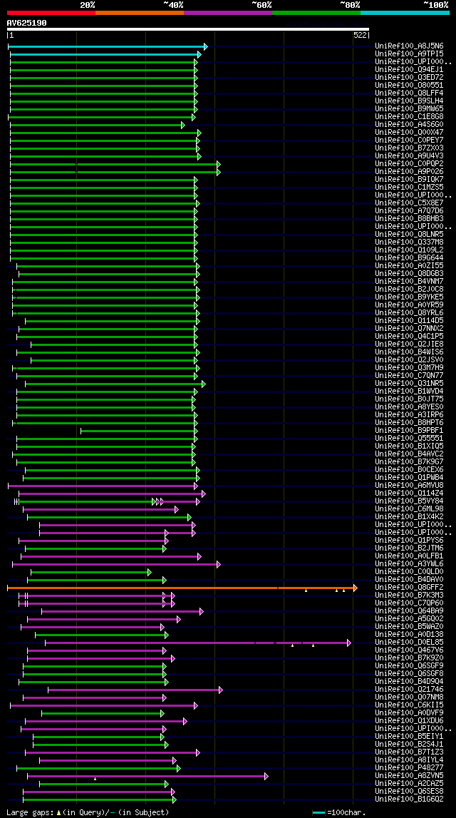Open hit UniRef100_A9TPI5

coord(409,53)
